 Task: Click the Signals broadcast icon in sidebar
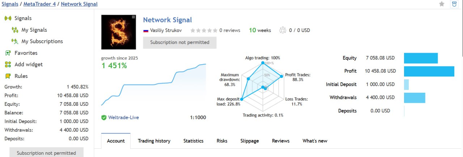pos(8,18)
